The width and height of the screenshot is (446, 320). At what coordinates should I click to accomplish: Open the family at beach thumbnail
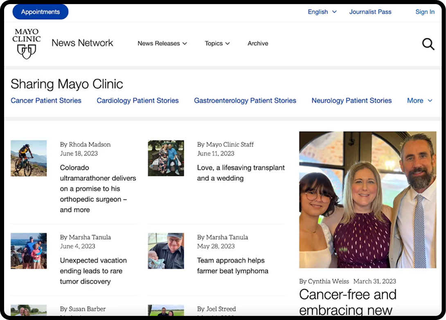point(29,251)
